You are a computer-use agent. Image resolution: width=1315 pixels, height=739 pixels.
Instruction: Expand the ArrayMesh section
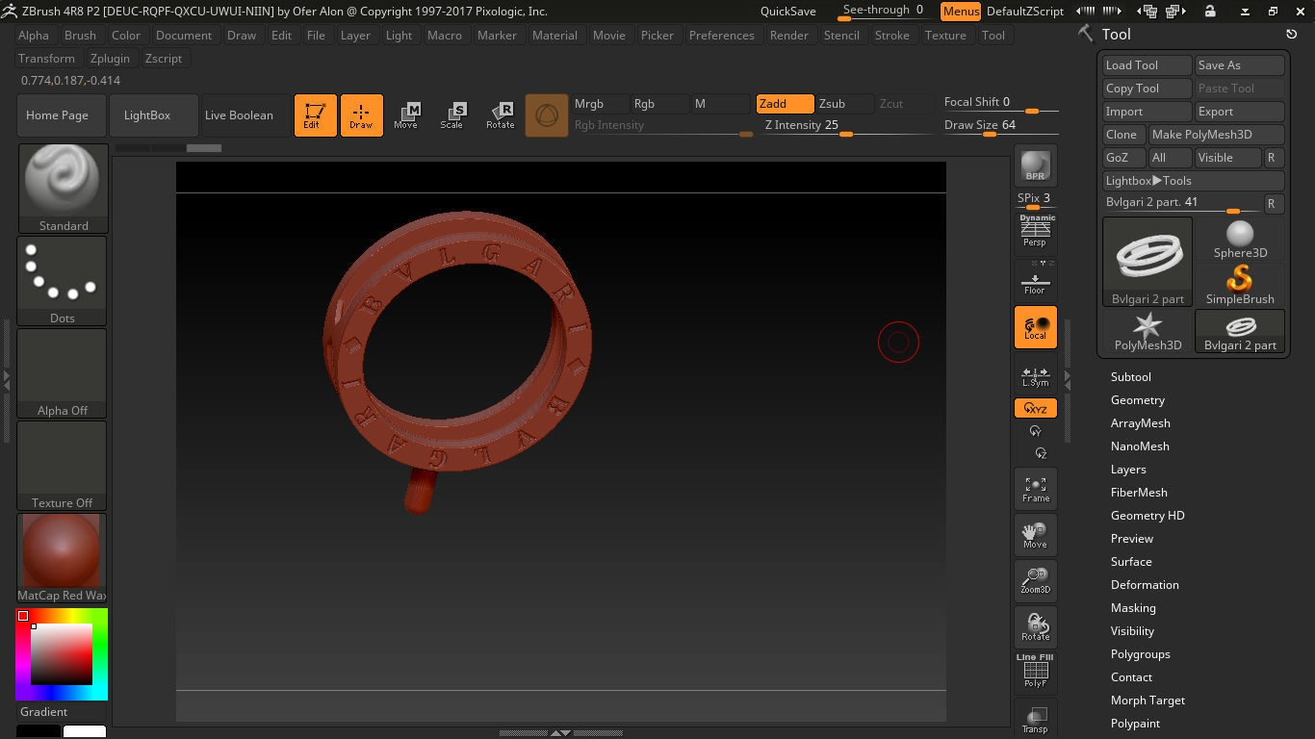[x=1141, y=423]
